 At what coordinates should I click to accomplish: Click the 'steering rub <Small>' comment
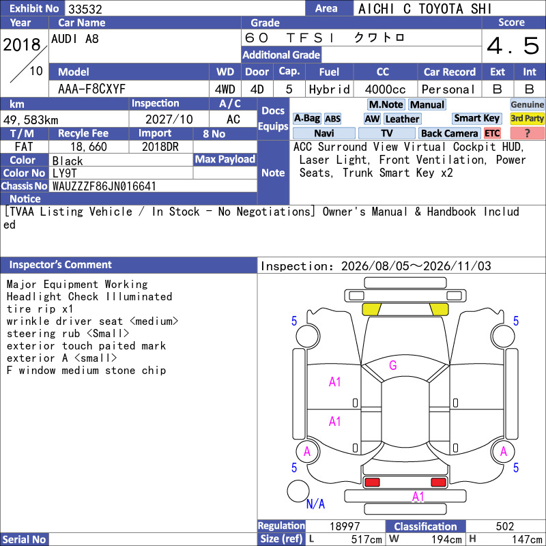68,334
